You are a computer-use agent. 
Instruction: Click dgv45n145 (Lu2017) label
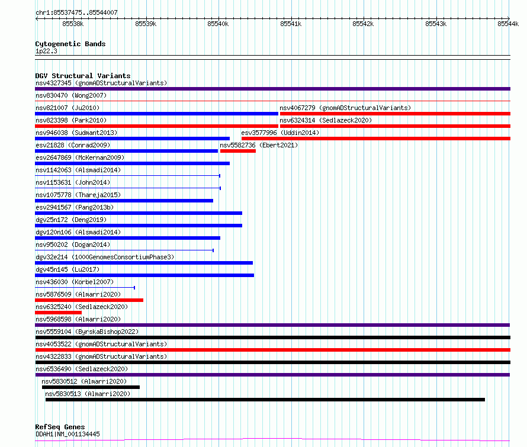68,269
